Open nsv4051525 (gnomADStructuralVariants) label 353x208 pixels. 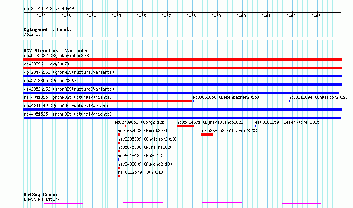click(x=68, y=114)
